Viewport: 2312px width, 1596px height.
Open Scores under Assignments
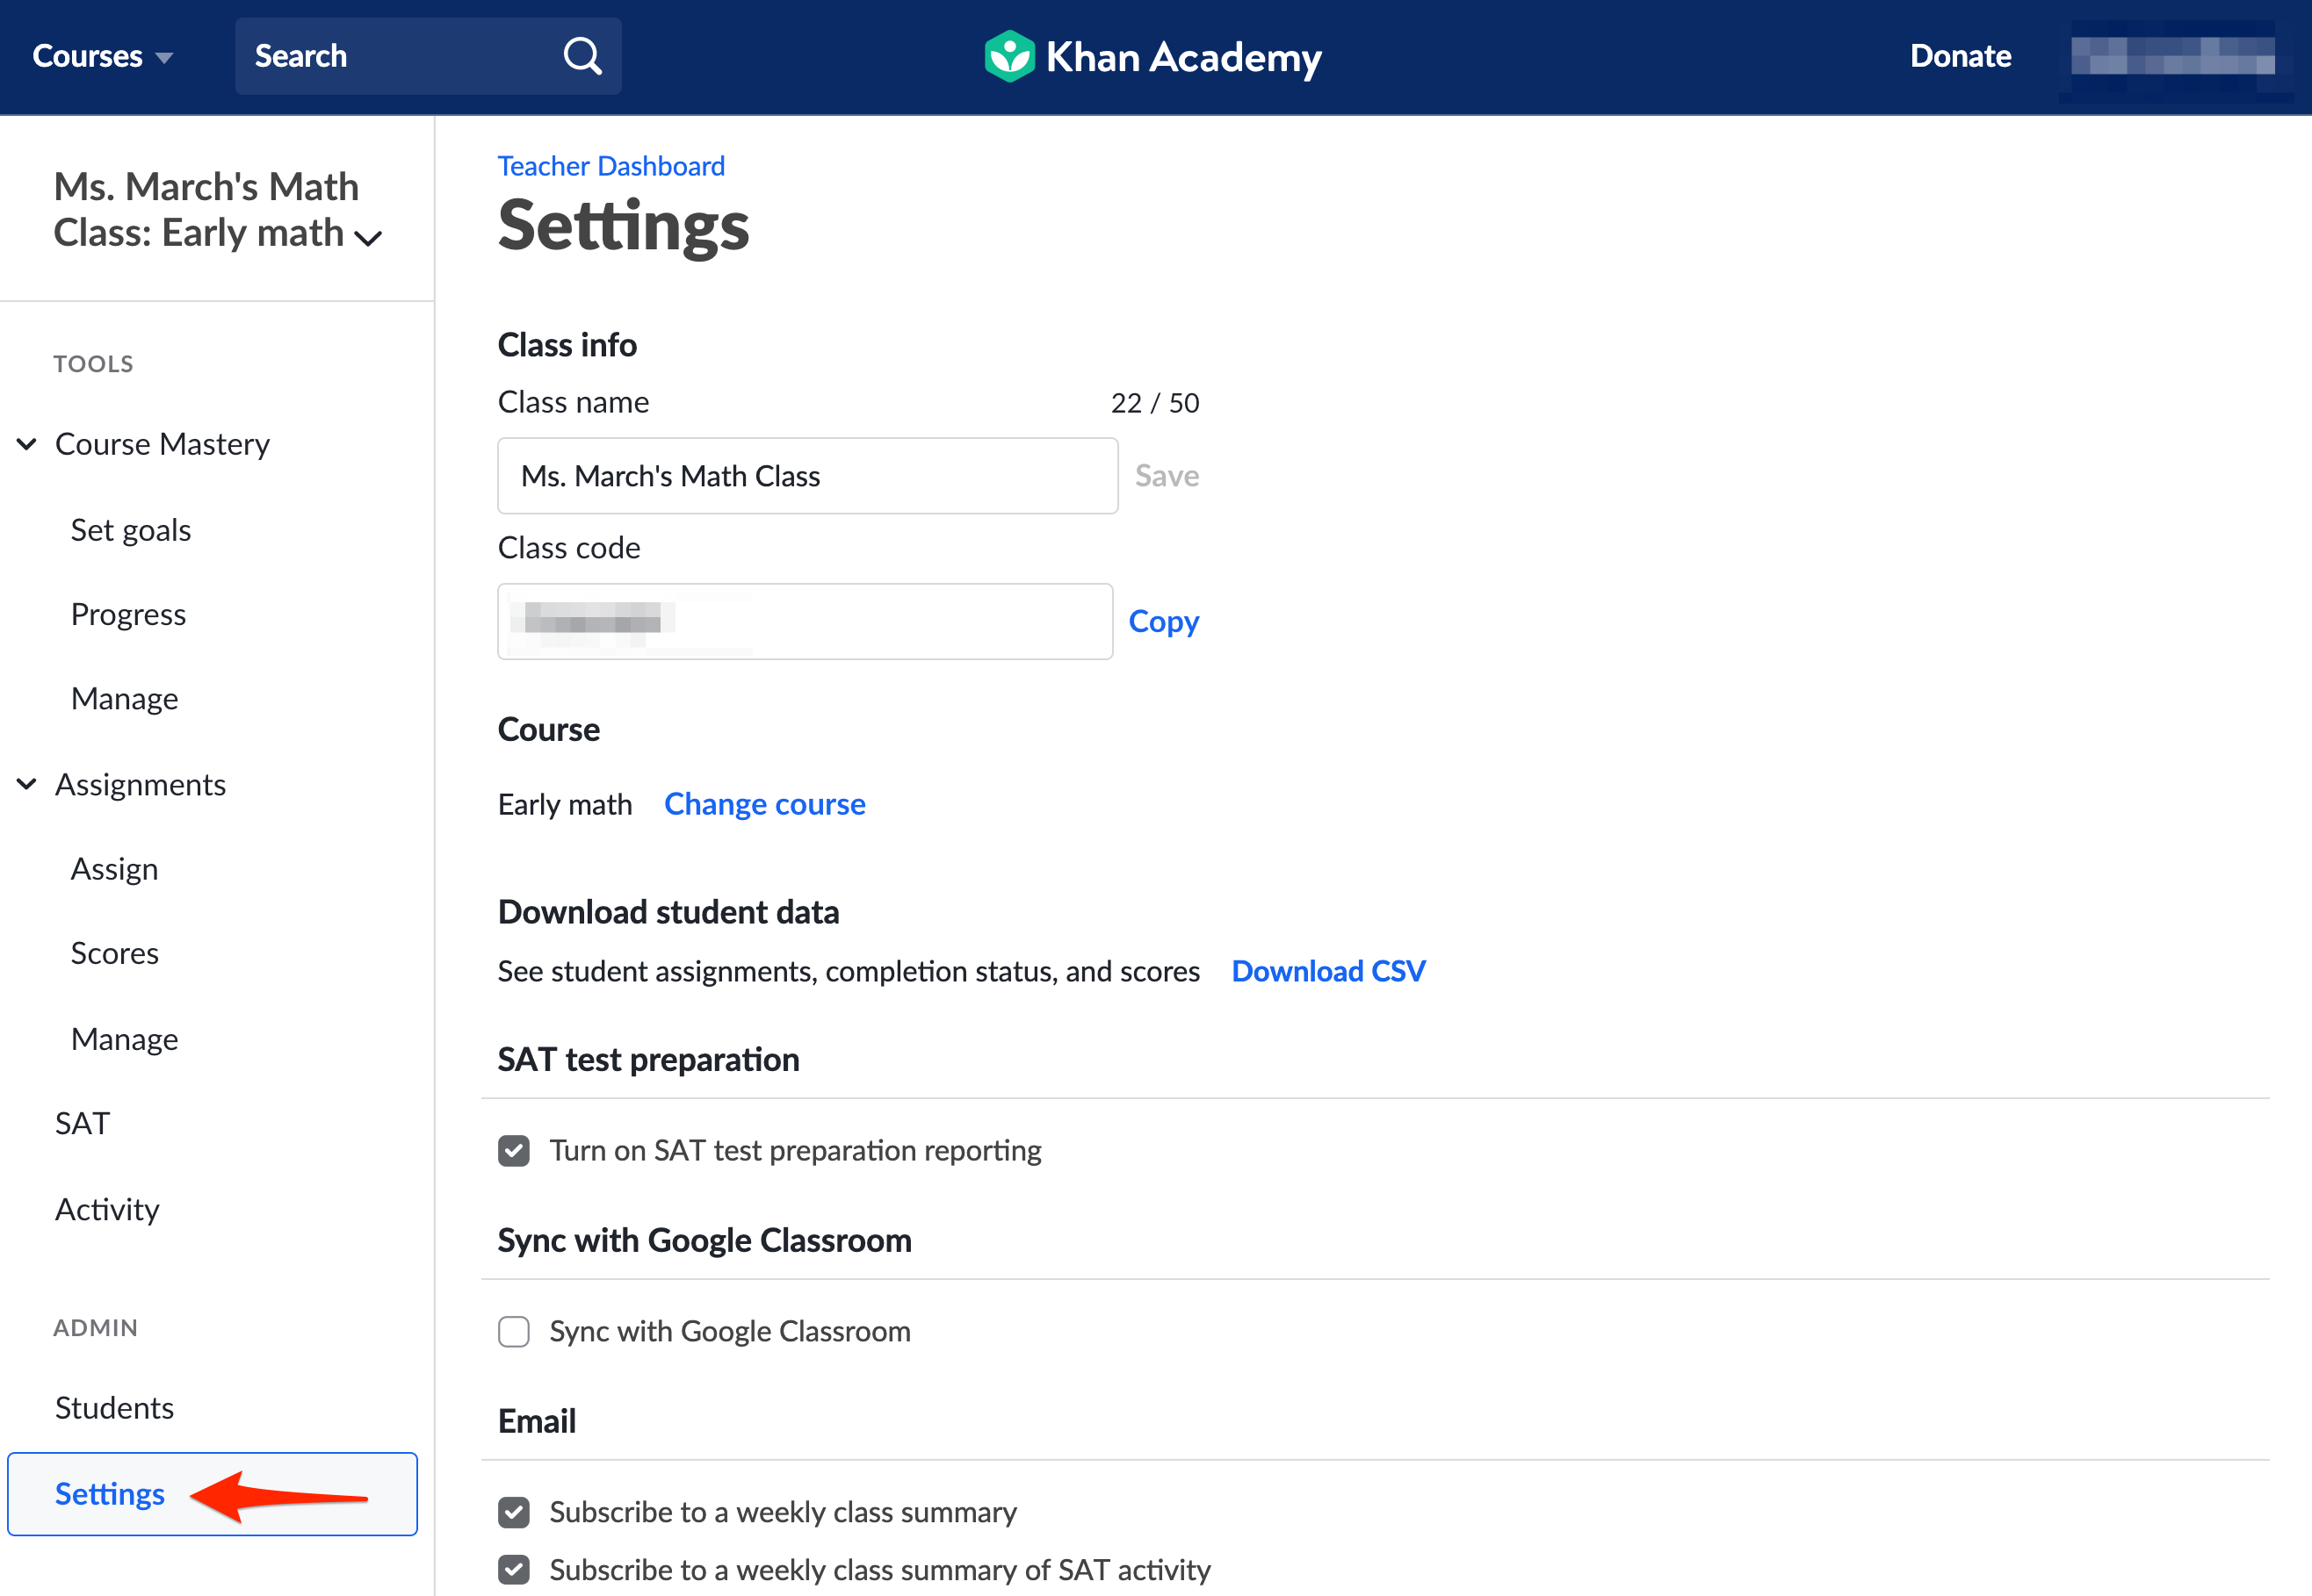114,953
